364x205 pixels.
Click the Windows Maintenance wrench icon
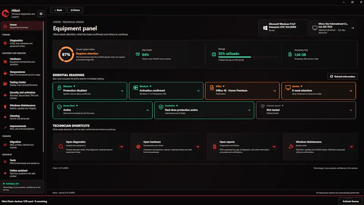coord(291,147)
